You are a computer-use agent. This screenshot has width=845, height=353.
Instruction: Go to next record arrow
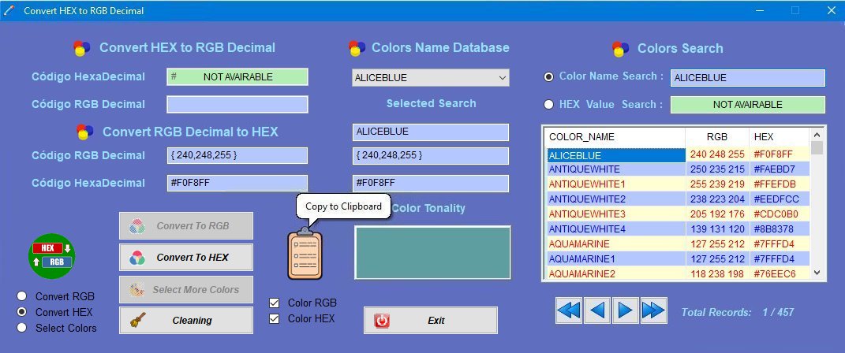[625, 310]
